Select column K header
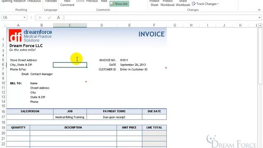Viewport: 263px width, 148px height. (240, 25)
